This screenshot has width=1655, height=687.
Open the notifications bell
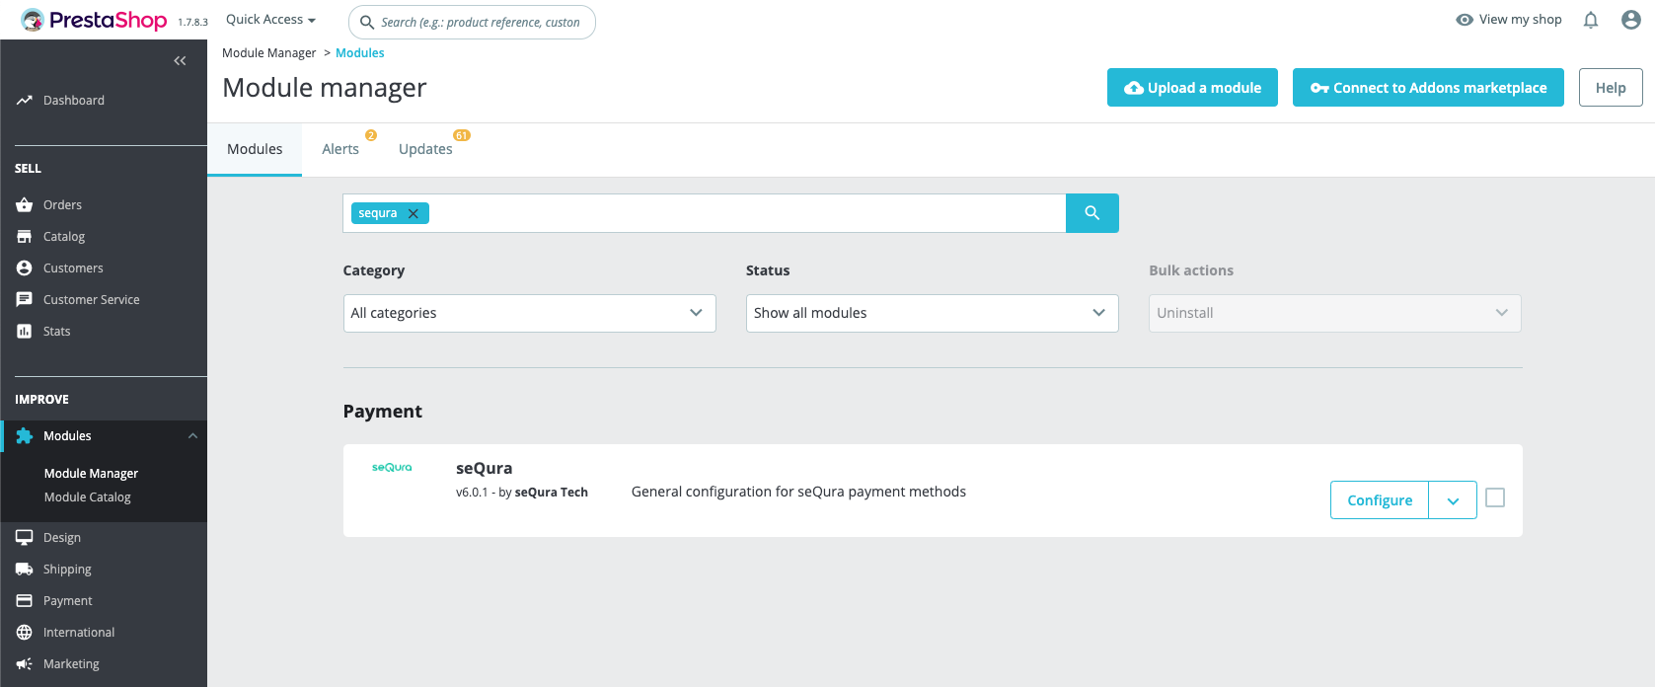pos(1591,20)
